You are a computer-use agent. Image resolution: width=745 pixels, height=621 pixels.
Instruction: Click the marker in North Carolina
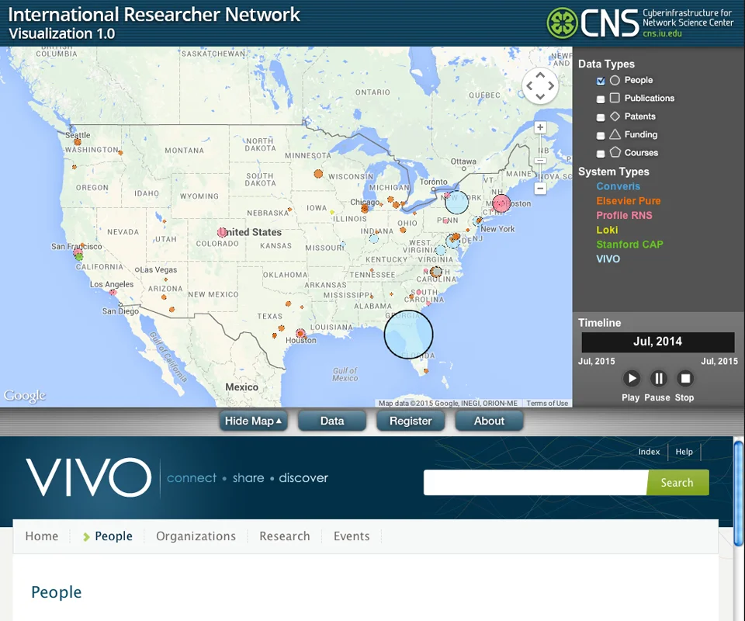pyautogui.click(x=436, y=272)
